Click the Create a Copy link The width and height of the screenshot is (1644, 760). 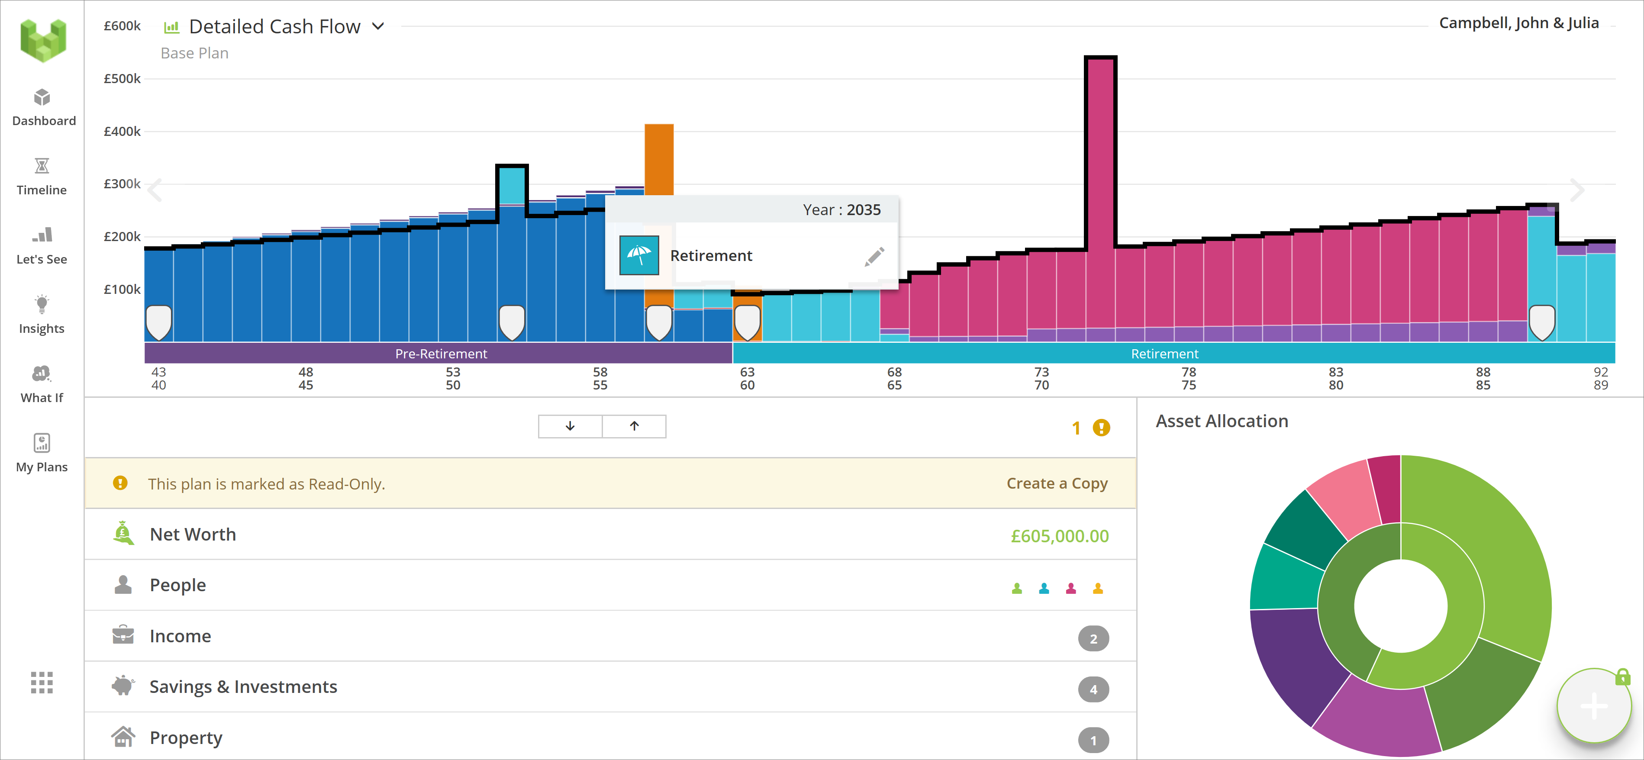tap(1056, 483)
